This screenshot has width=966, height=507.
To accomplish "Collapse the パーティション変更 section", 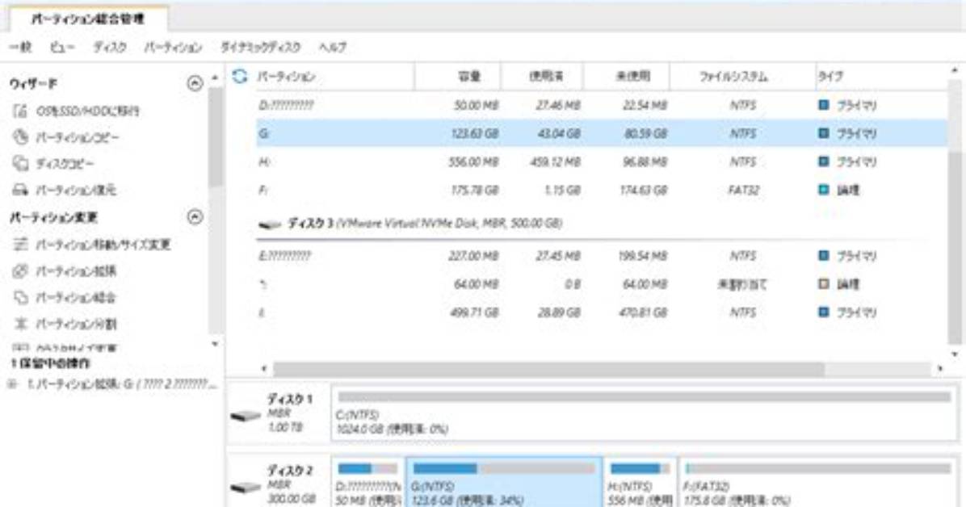I will tap(195, 217).
